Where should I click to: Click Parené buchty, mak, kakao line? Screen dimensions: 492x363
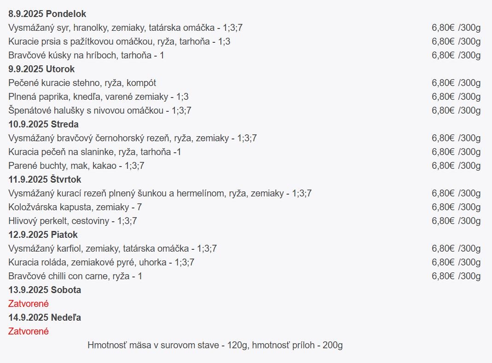76,166
